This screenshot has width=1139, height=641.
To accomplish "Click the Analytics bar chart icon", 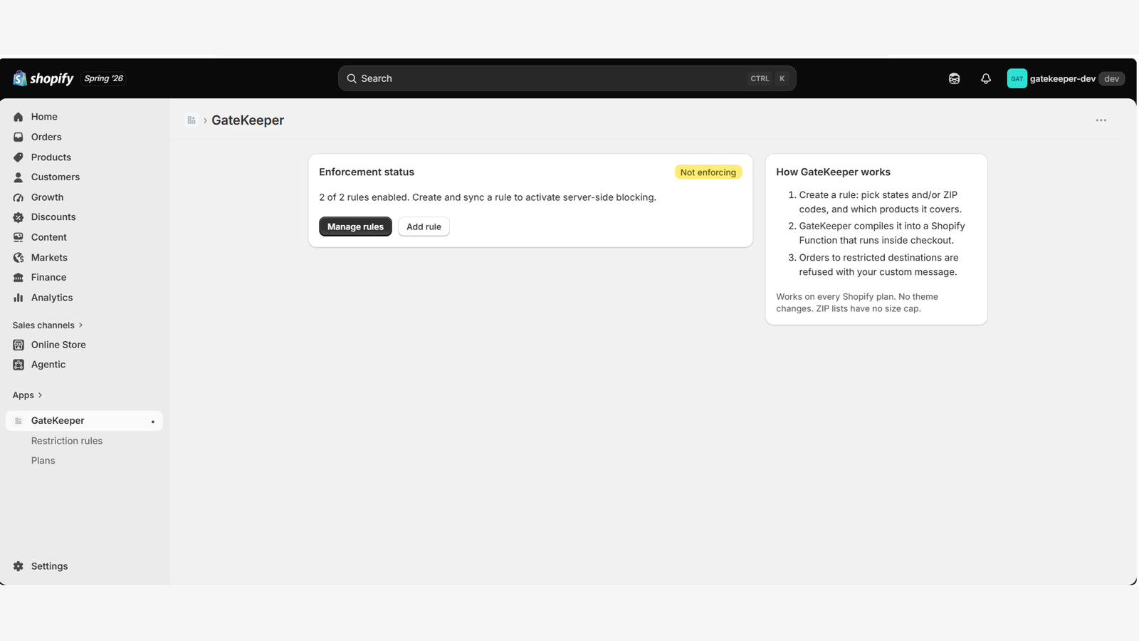I will (x=19, y=298).
